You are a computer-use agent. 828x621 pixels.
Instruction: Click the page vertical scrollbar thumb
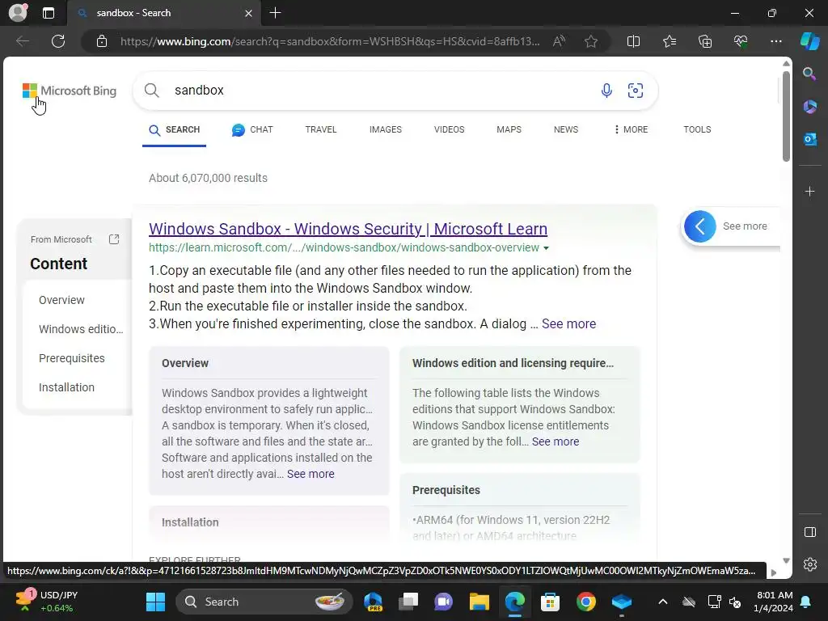pyautogui.click(x=786, y=116)
